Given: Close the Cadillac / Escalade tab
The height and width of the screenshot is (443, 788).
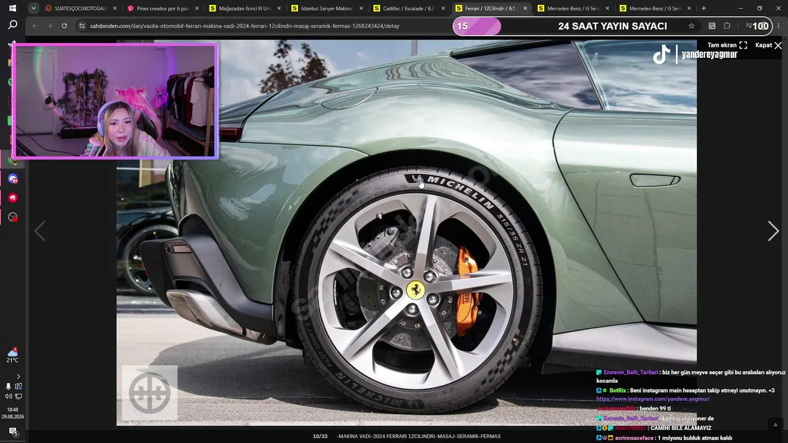Looking at the screenshot, I should click(443, 9).
